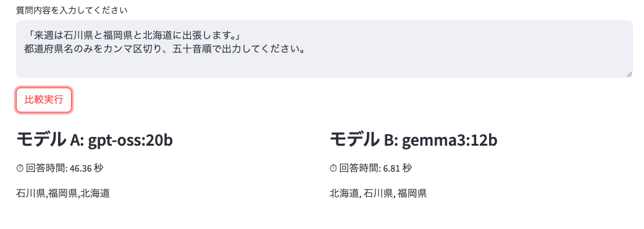The width and height of the screenshot is (644, 229).
Task: Click the 質問内容を入力してください label
Action: [x=72, y=10]
